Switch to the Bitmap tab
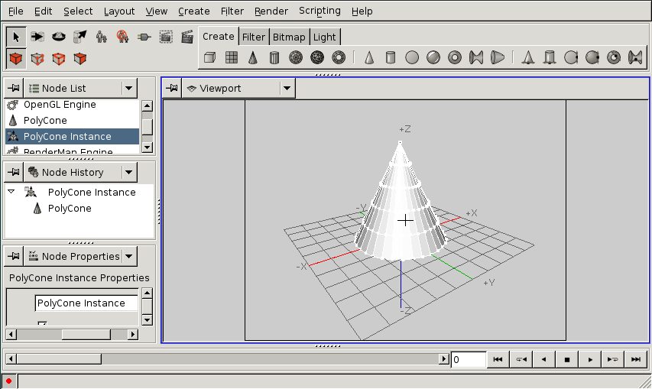 (288, 37)
